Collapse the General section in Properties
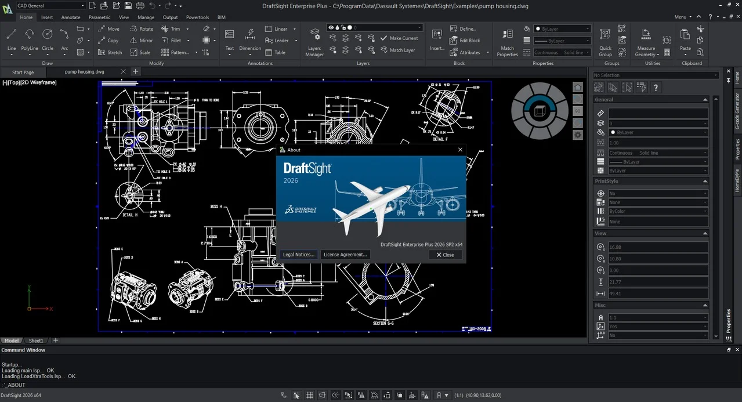Screen dimensions: 742x402 [x=705, y=100]
